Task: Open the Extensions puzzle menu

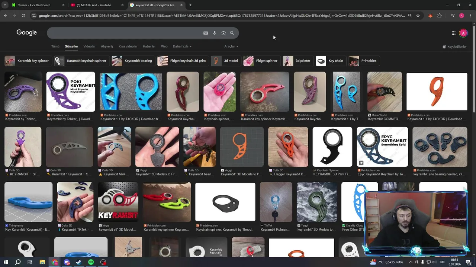Action: pyautogui.click(x=440, y=16)
